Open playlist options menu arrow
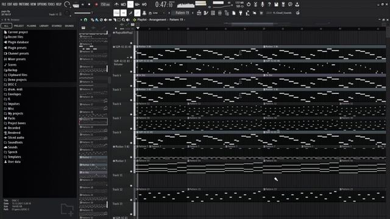390x219 pixels. (x=81, y=20)
